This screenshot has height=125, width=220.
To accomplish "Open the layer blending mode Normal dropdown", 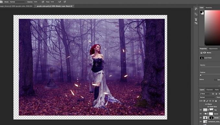I will pos(208,97).
